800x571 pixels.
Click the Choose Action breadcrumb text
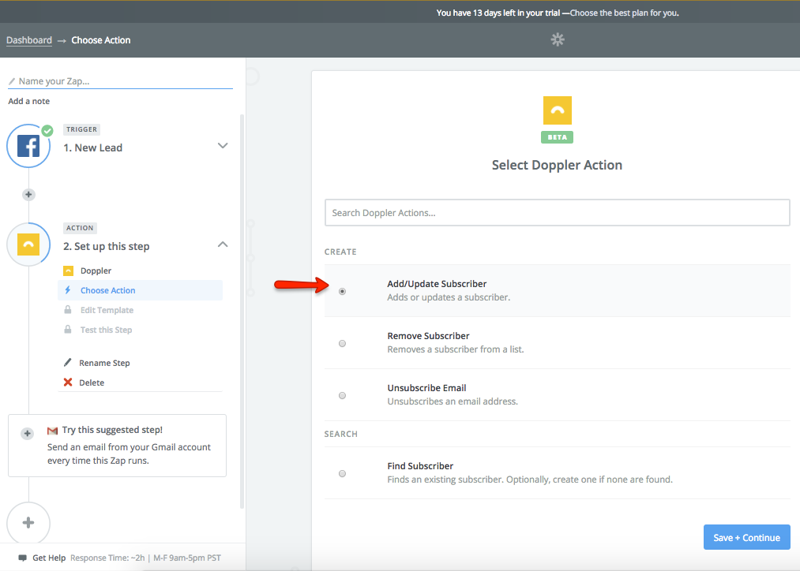pos(101,40)
